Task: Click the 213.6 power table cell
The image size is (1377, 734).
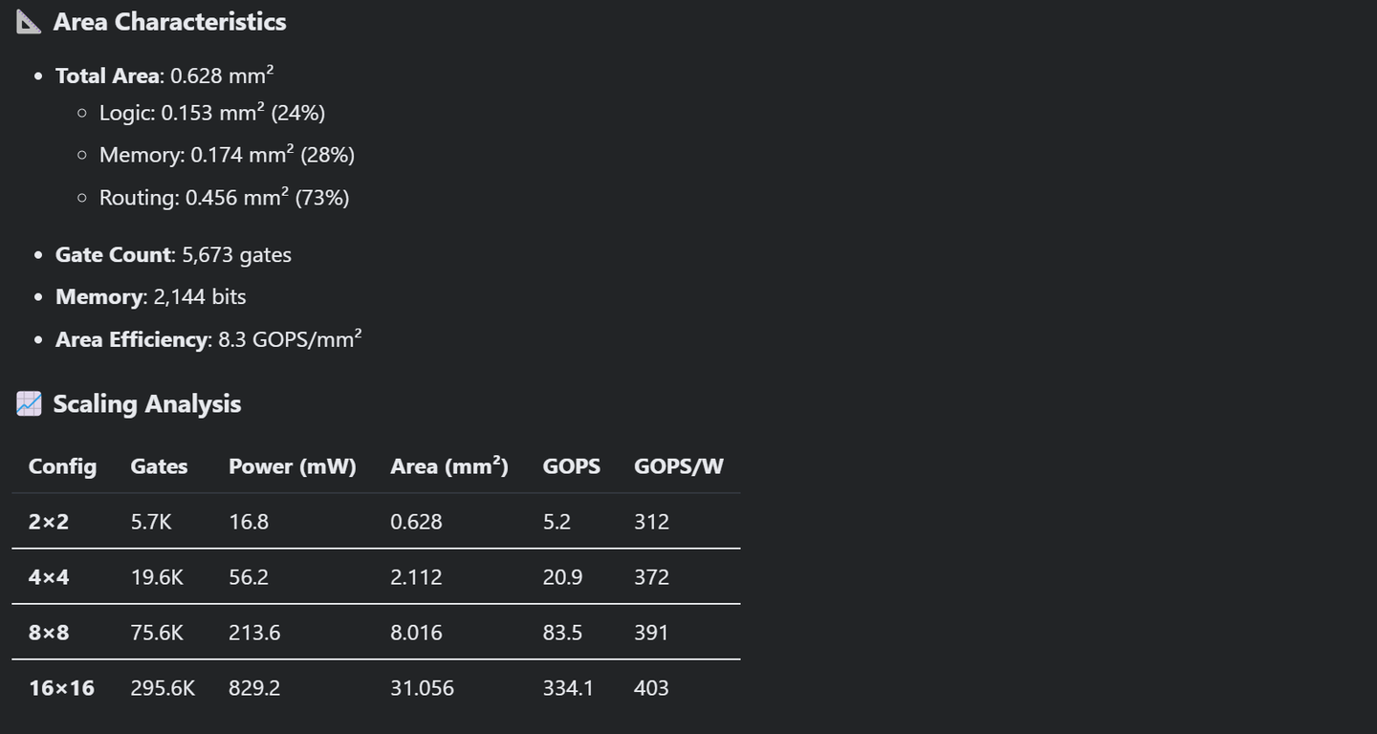Action: tap(254, 633)
